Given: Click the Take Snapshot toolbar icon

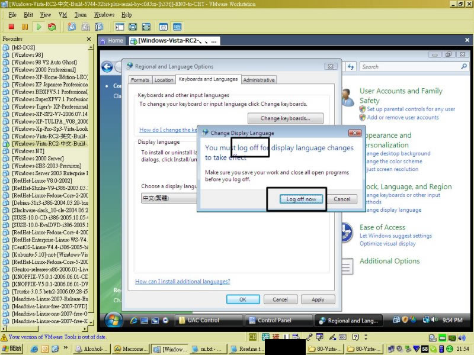Looking at the screenshot, I should coord(72,27).
